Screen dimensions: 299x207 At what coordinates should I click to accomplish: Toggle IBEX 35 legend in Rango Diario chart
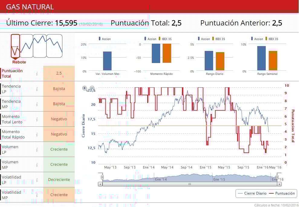click(219, 39)
